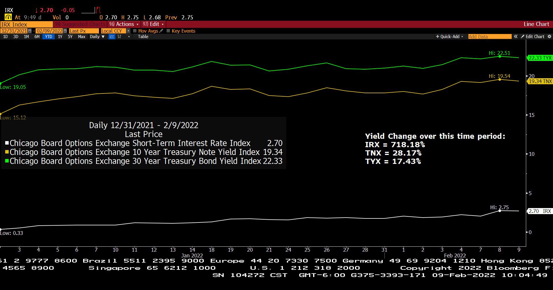Select the line chart type icon
Viewport: 553px width, 290px height.
pyautogui.click(x=112, y=37)
